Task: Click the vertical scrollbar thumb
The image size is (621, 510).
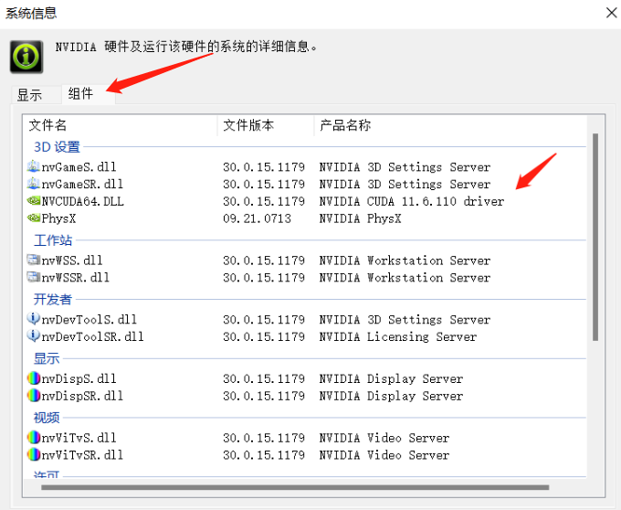Action: tap(595, 237)
